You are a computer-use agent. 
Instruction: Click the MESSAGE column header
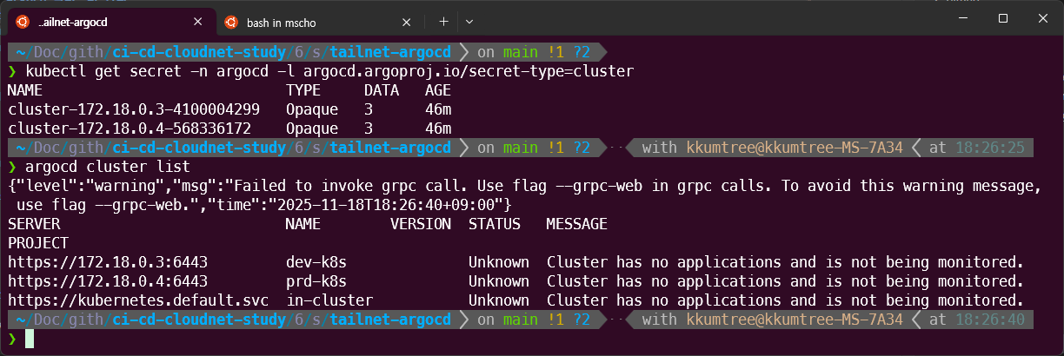(576, 224)
